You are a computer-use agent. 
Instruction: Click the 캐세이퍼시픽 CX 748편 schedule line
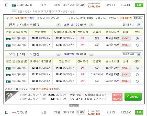pyautogui.click(x=63, y=99)
